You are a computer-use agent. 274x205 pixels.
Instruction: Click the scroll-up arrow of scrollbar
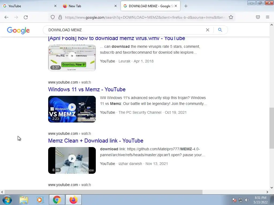tap(272, 25)
